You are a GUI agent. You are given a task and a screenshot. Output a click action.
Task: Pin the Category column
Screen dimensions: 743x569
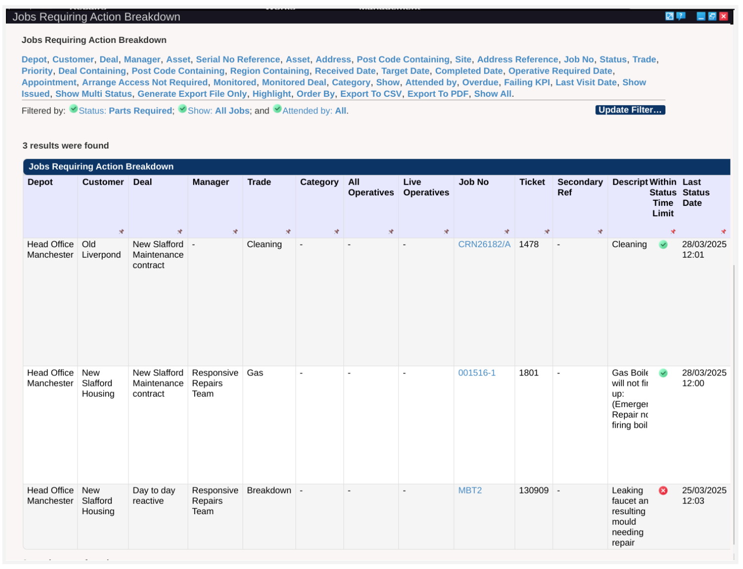336,231
